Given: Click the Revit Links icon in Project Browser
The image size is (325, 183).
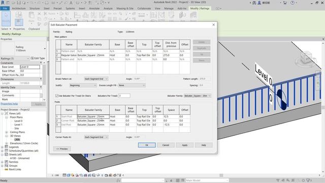Looking at the screenshot, I should point(7,169).
